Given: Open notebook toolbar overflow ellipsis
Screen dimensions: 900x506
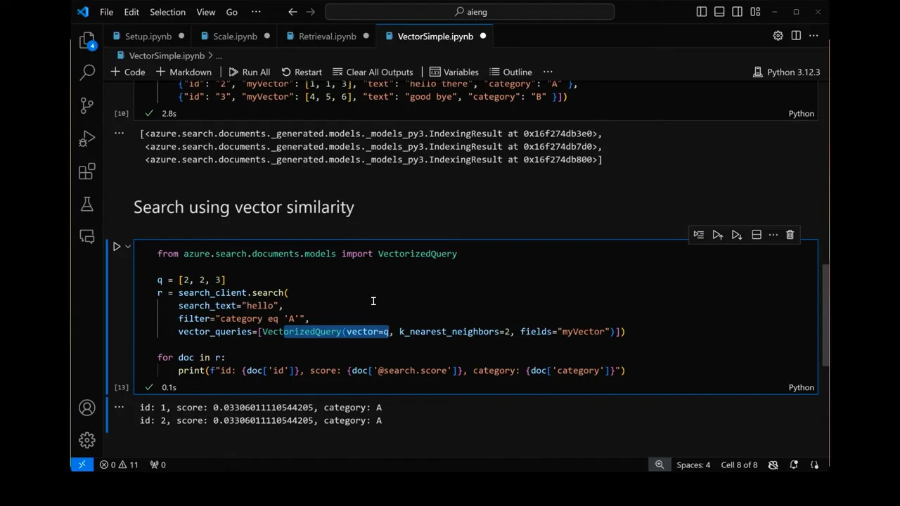Looking at the screenshot, I should 548,72.
